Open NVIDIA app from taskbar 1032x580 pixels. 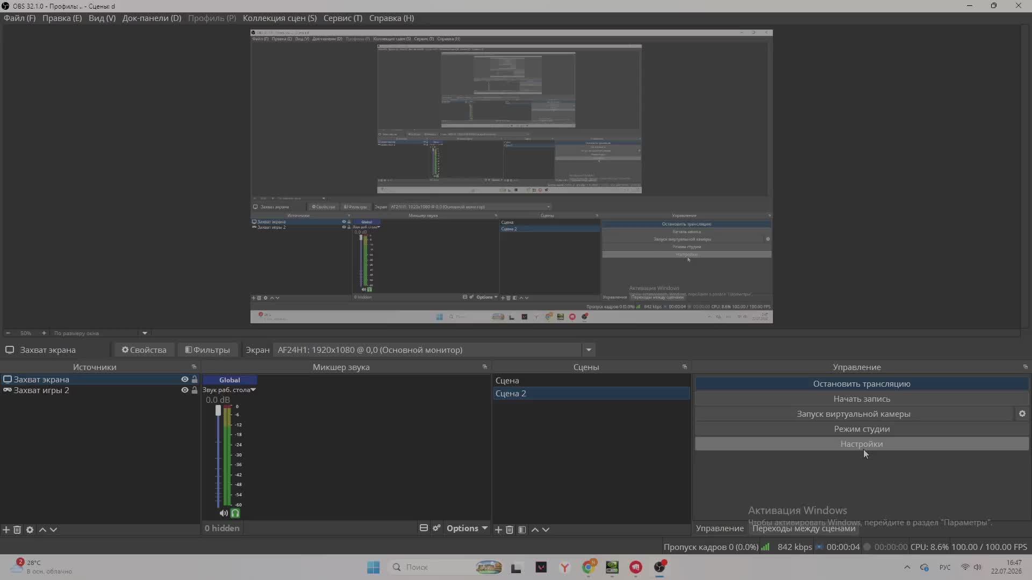coord(612,567)
